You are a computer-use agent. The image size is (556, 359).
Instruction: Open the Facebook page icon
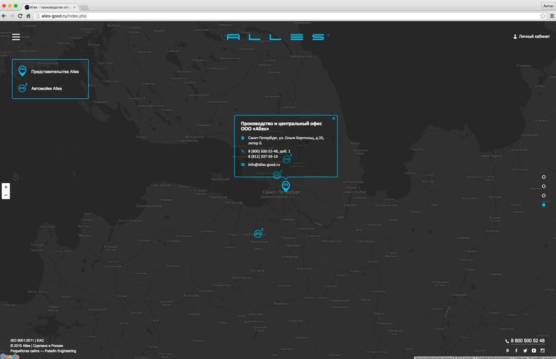[x=516, y=351]
